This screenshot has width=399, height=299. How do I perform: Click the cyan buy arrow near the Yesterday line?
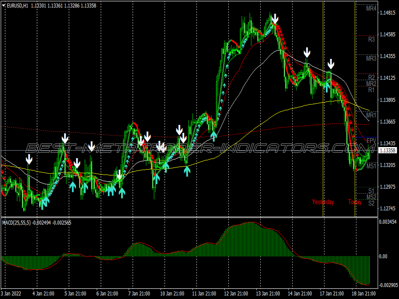tap(327, 86)
